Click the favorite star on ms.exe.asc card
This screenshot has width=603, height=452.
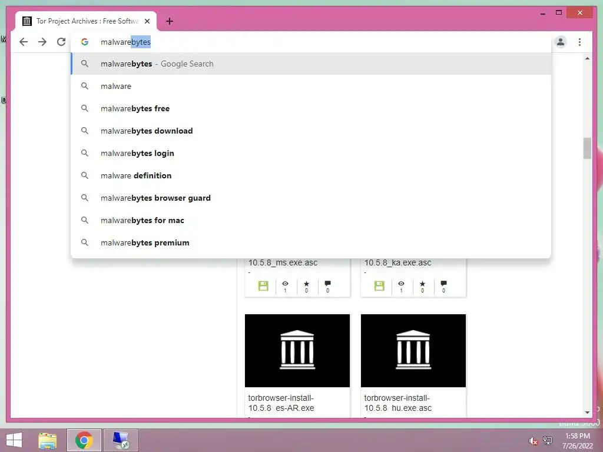306,284
